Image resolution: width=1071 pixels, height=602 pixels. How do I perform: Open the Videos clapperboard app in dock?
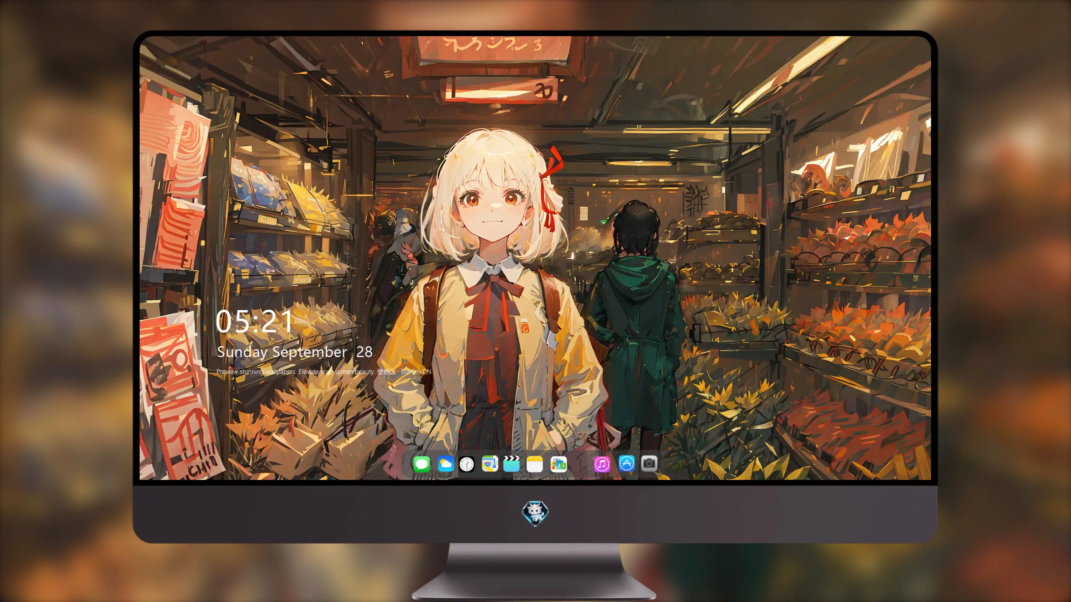click(x=512, y=464)
